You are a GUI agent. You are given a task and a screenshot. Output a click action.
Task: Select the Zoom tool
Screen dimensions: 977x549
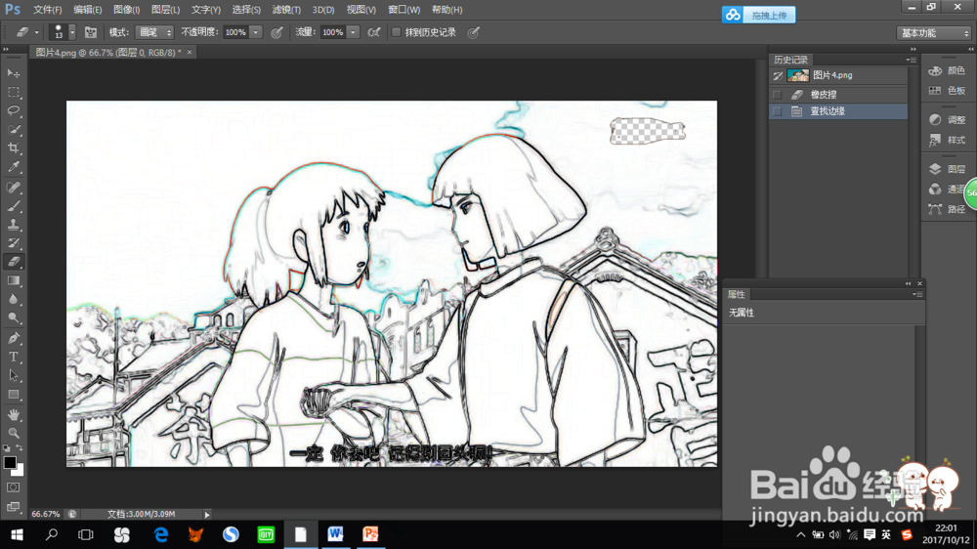(13, 433)
